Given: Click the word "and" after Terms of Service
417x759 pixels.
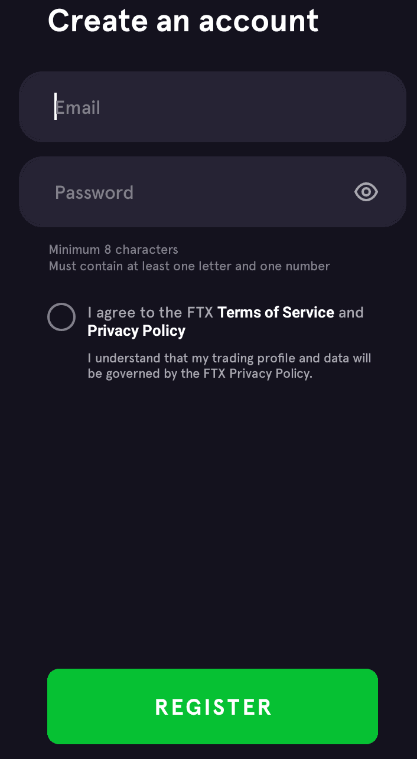Looking at the screenshot, I should pos(351,312).
